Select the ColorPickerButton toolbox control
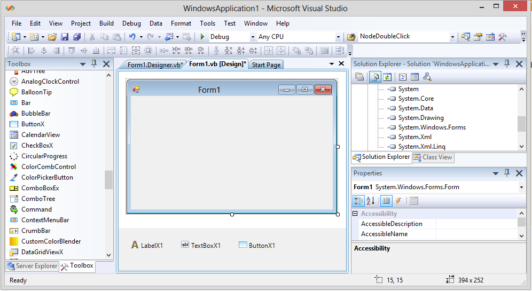The image size is (532, 291). pos(47,177)
